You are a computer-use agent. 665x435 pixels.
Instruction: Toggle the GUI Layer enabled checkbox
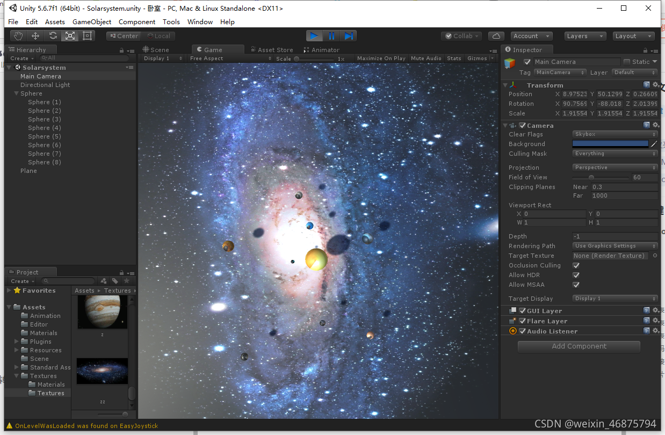(522, 310)
